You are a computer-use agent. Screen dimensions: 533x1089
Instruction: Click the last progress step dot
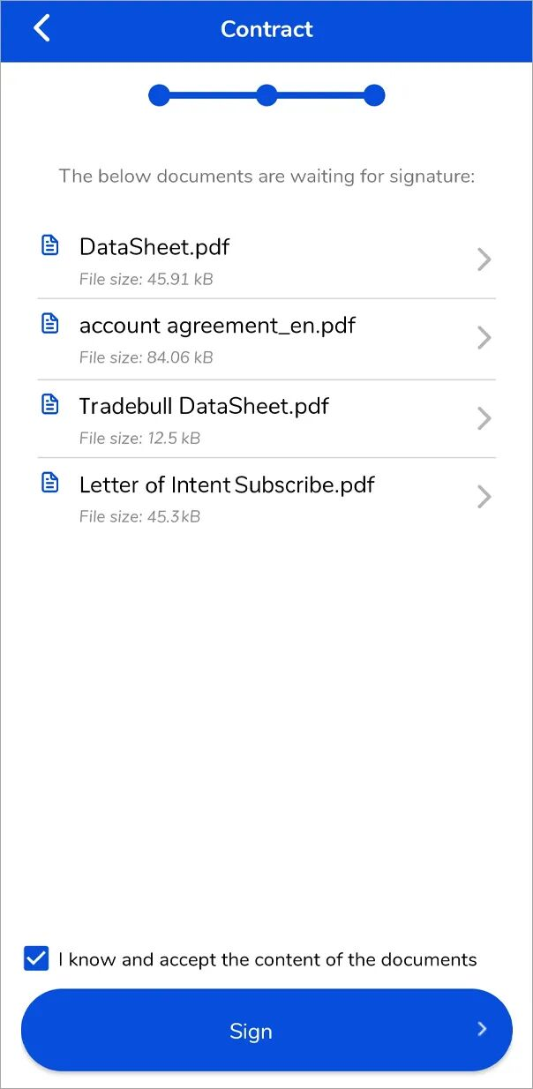point(374,95)
